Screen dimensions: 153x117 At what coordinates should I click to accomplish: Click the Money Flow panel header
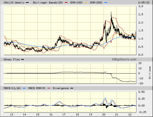pyautogui.click(x=12, y=60)
